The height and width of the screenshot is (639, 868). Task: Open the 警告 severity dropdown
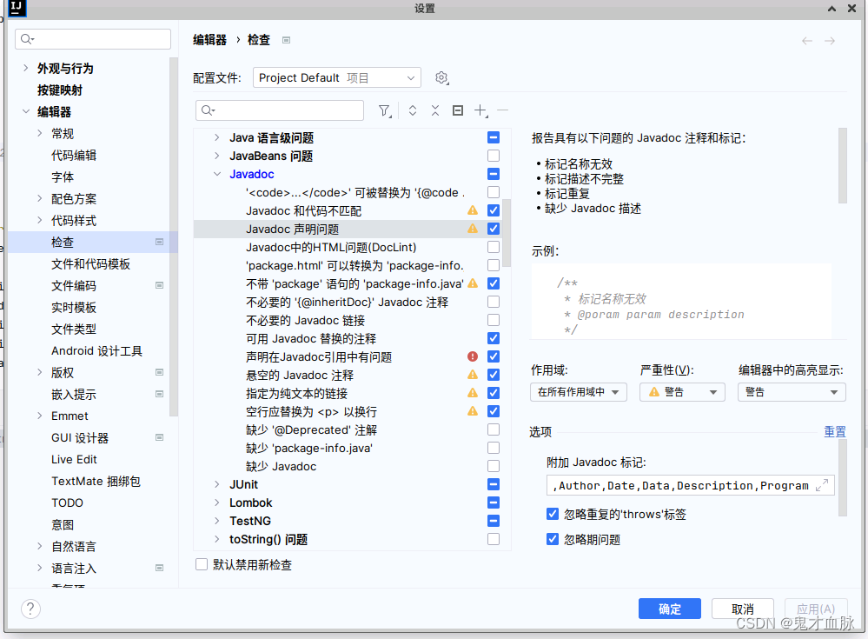point(682,392)
